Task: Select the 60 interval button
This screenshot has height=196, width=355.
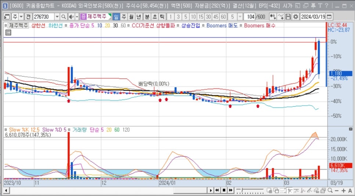Action: tap(223, 17)
